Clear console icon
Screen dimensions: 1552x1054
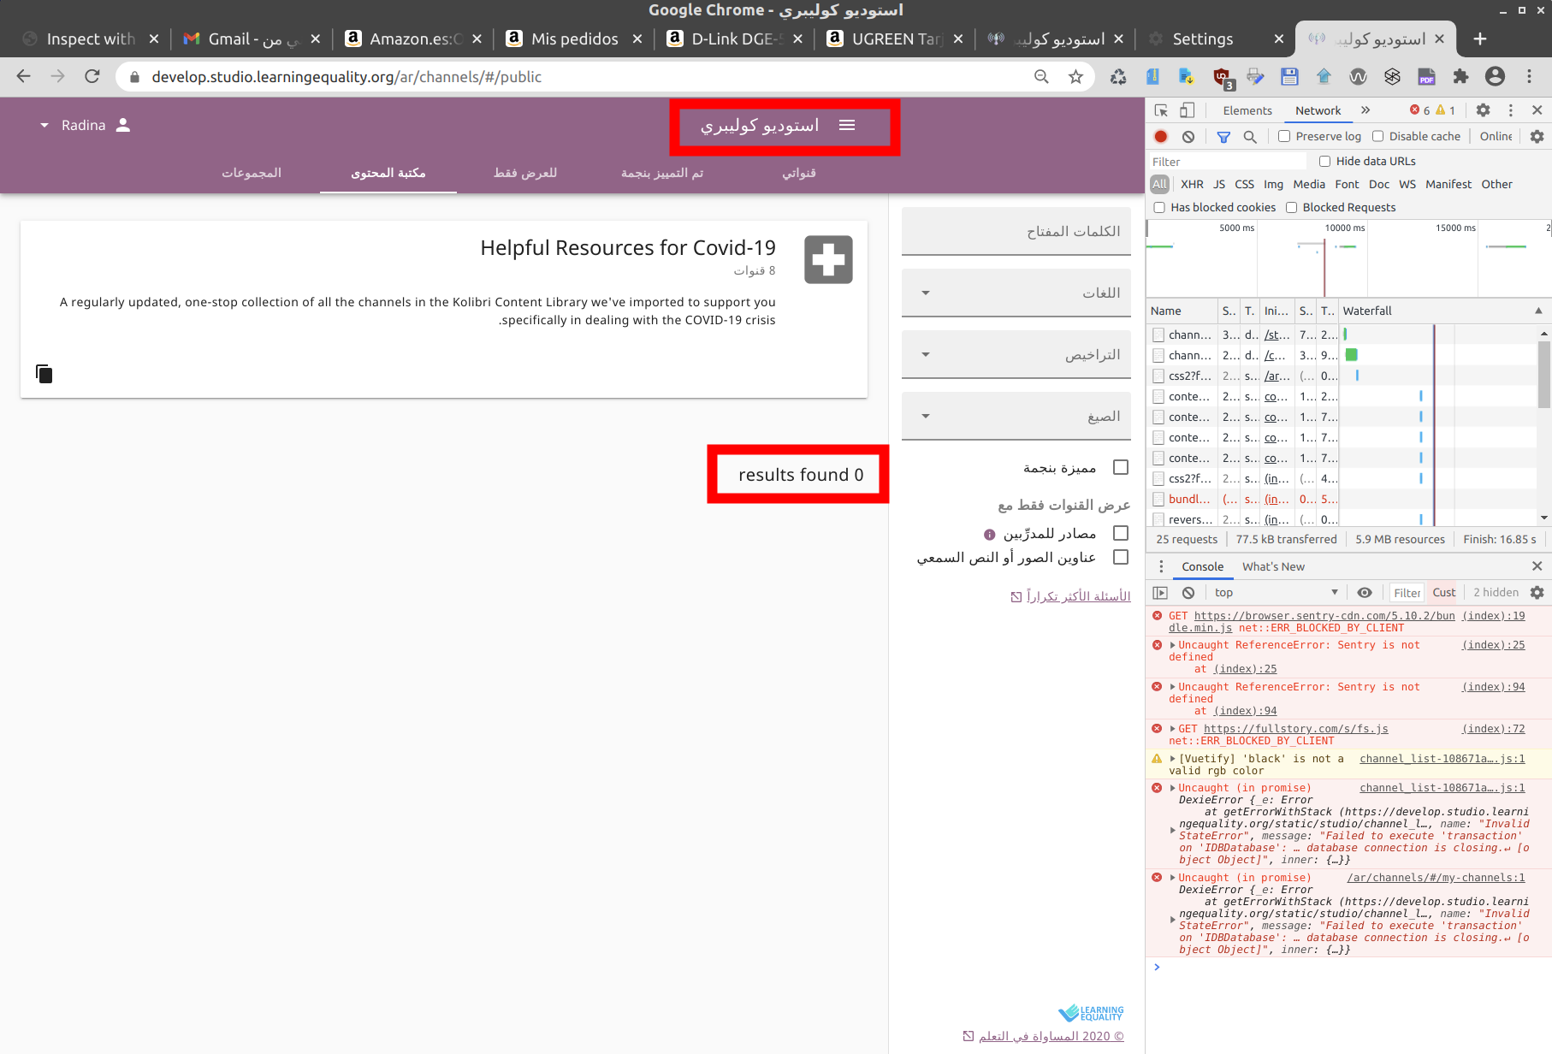(x=1188, y=592)
